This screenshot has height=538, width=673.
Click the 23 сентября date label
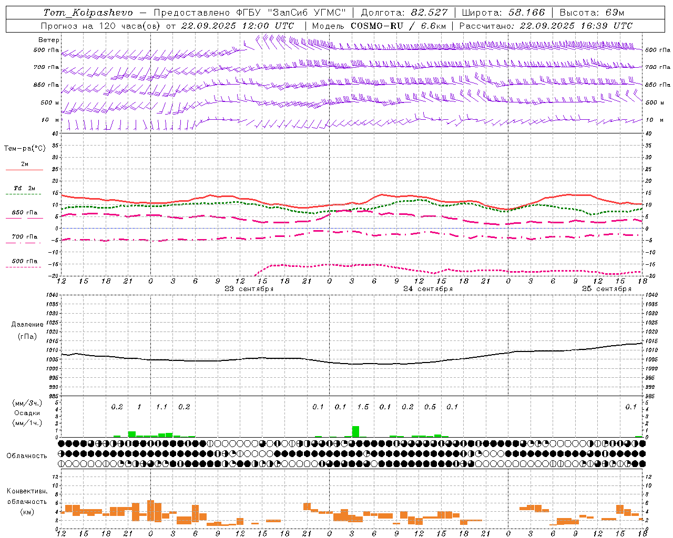click(249, 288)
